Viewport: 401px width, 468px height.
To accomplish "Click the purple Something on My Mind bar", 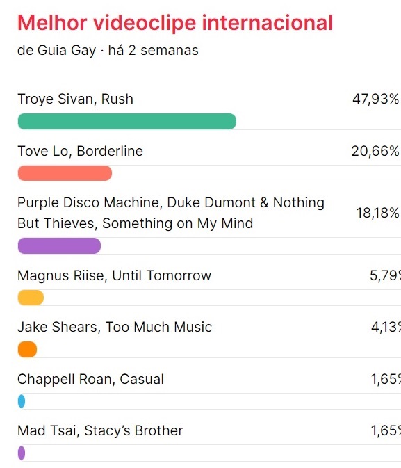I will (59, 246).
